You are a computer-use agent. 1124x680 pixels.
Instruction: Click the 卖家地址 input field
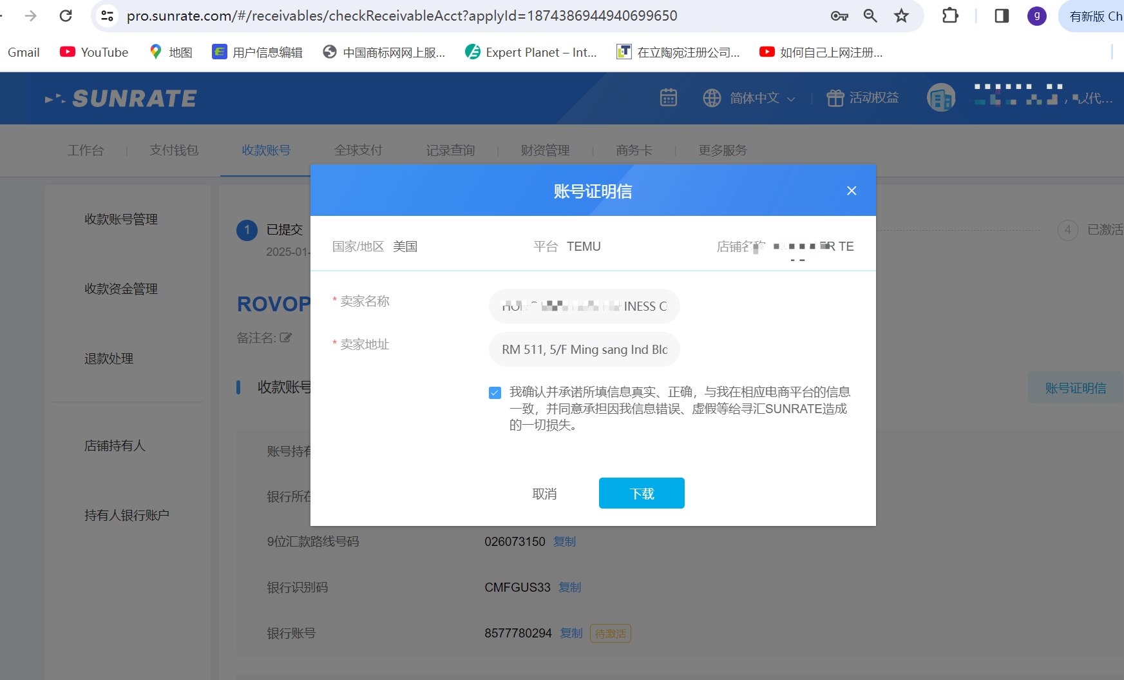(x=584, y=349)
